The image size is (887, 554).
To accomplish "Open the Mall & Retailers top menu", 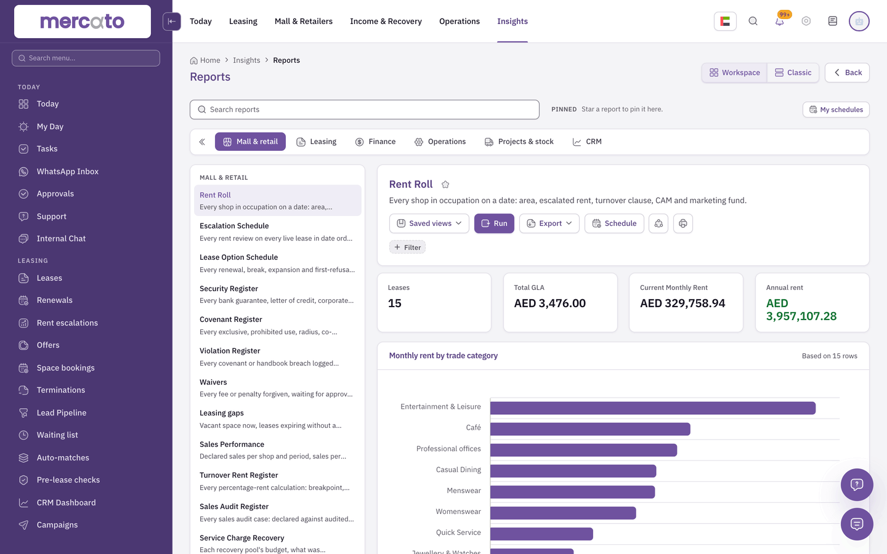I will pyautogui.click(x=304, y=22).
